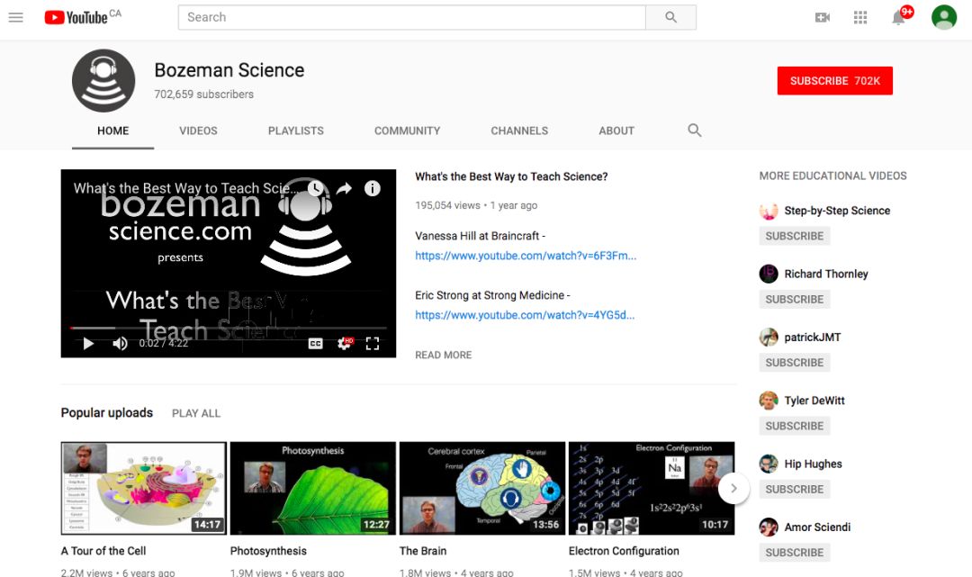Open the Eric Strong Medicine video link
This screenshot has width=972, height=577.
pos(525,315)
